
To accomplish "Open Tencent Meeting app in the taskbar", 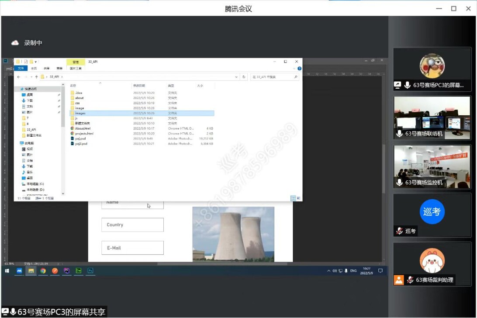I will 19,271.
